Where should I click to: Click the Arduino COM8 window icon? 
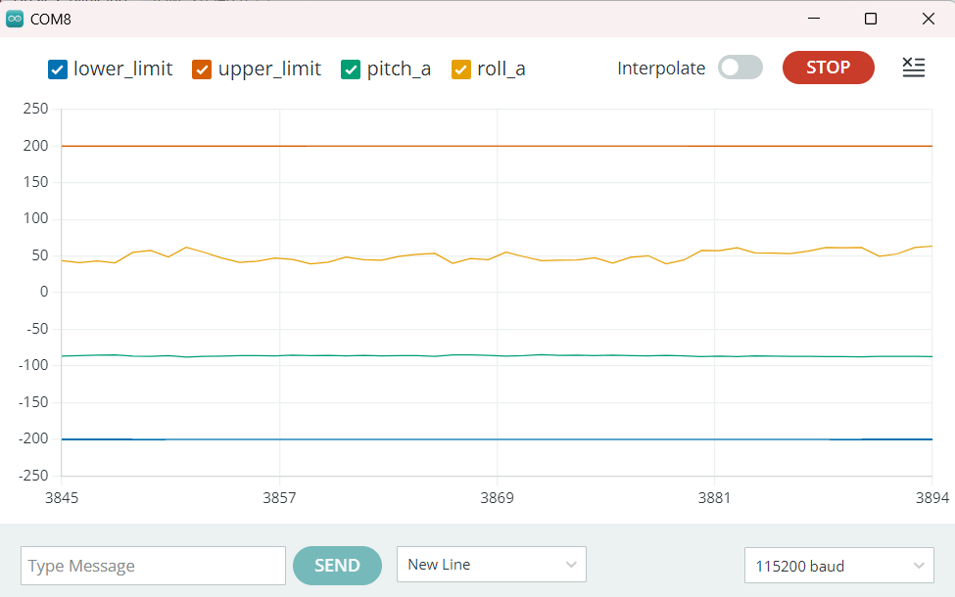pyautogui.click(x=15, y=19)
